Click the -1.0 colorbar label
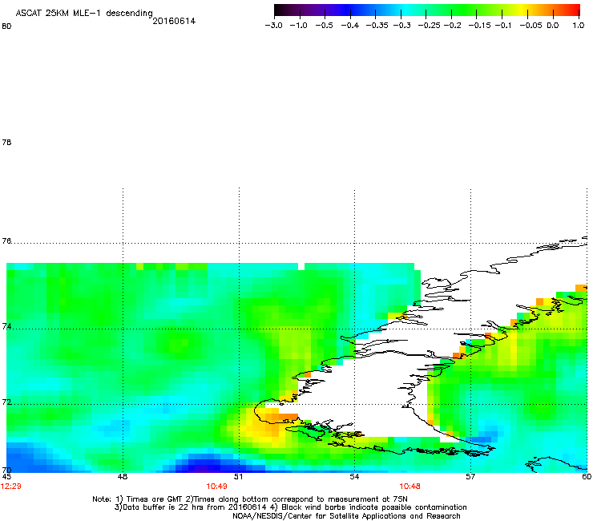This screenshot has height=521, width=593. (x=298, y=26)
